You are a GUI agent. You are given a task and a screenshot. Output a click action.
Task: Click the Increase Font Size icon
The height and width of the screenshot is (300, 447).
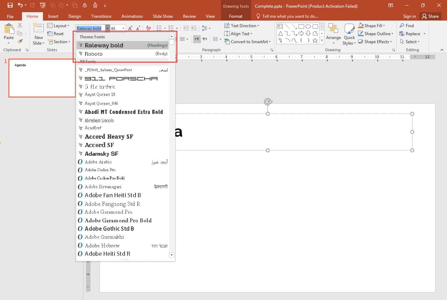pos(130,27)
